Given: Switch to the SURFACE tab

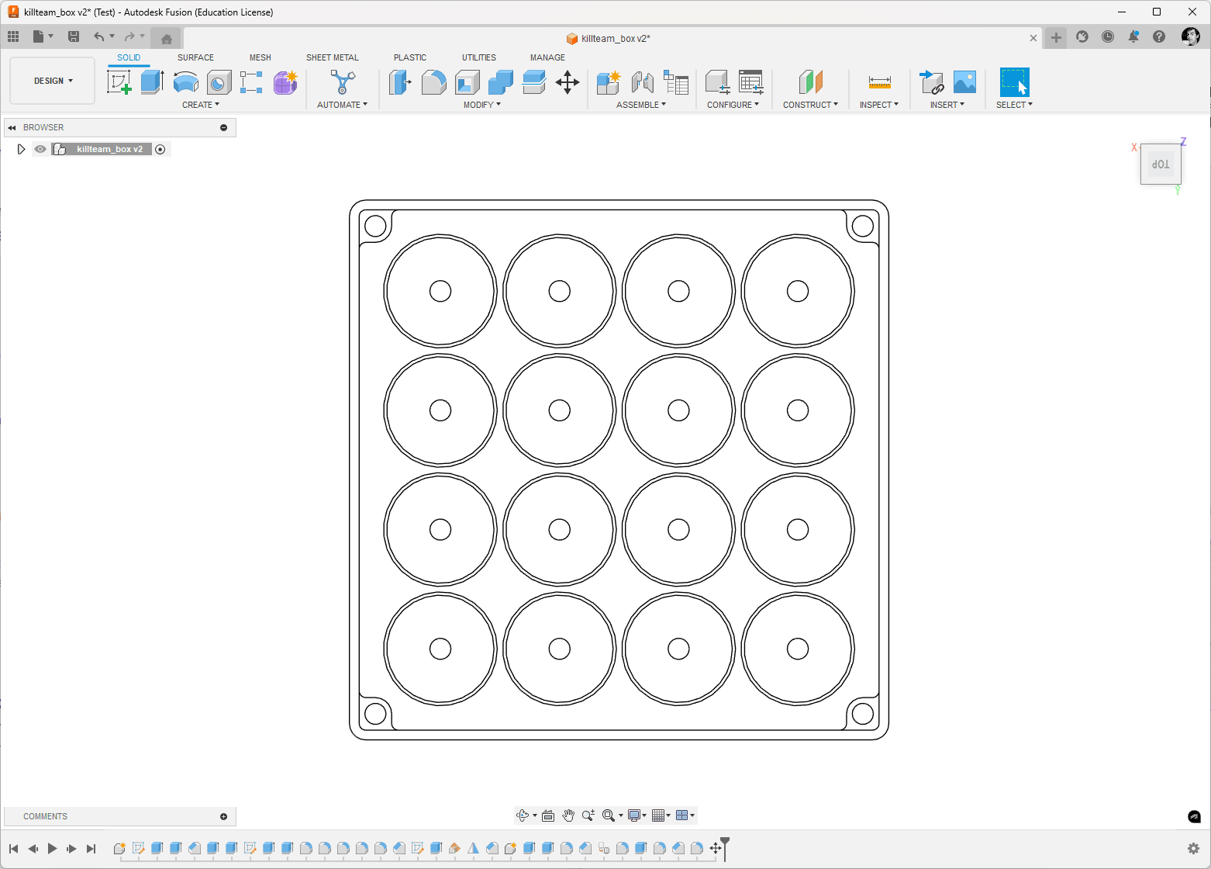Looking at the screenshot, I should (x=195, y=57).
